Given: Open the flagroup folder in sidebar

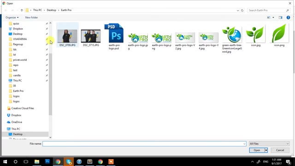Looking at the screenshot, I should point(18,44).
